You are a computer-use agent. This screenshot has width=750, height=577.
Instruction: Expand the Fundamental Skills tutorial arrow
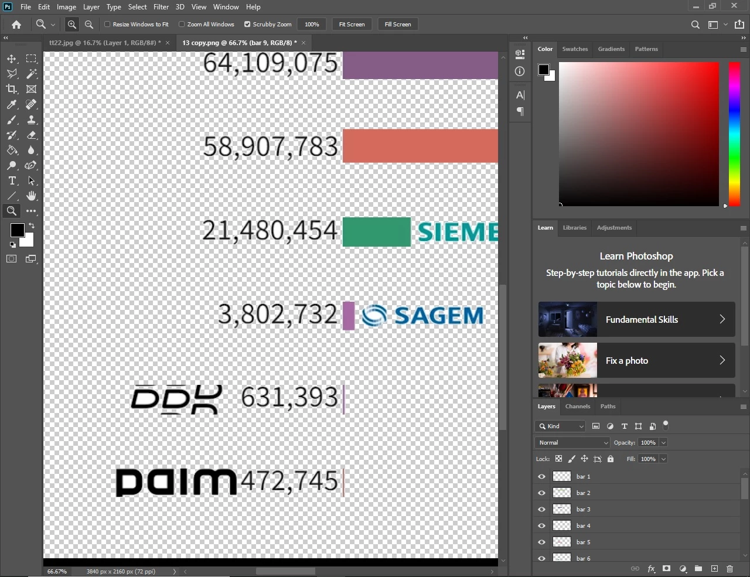click(x=722, y=319)
